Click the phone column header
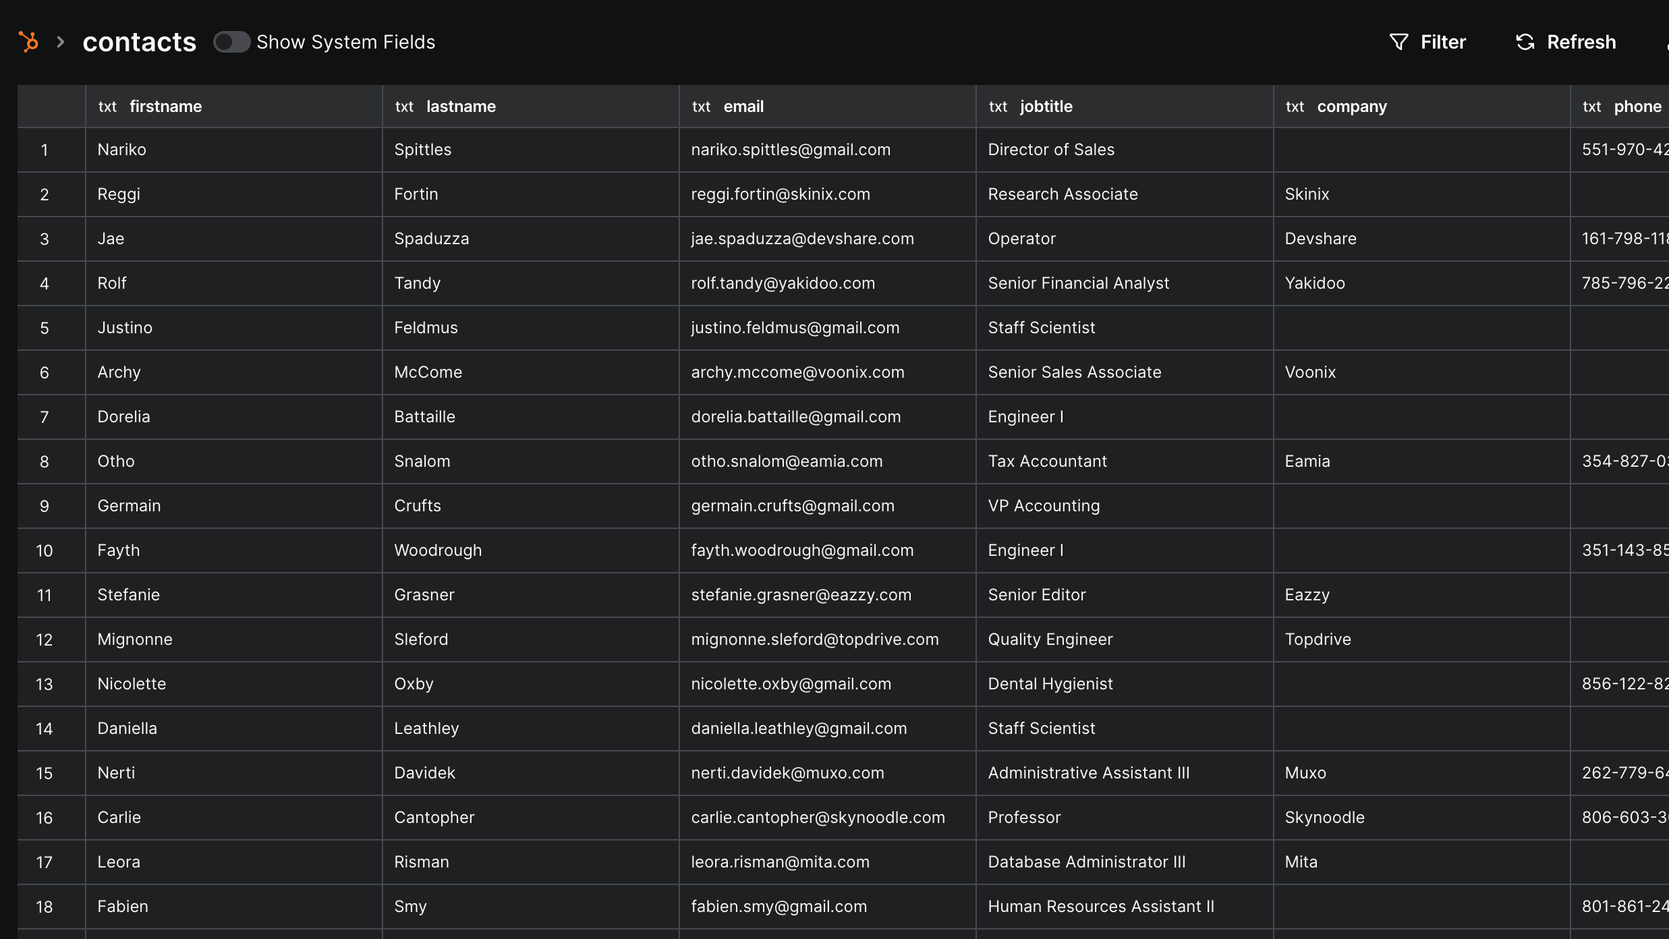Viewport: 1669px width, 939px height. point(1637,107)
